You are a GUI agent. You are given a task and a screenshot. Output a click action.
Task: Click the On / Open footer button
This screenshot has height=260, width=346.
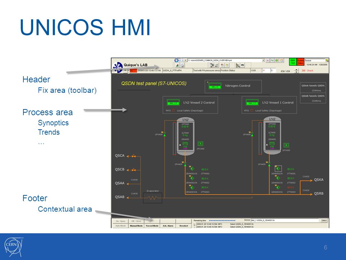click(120, 221)
